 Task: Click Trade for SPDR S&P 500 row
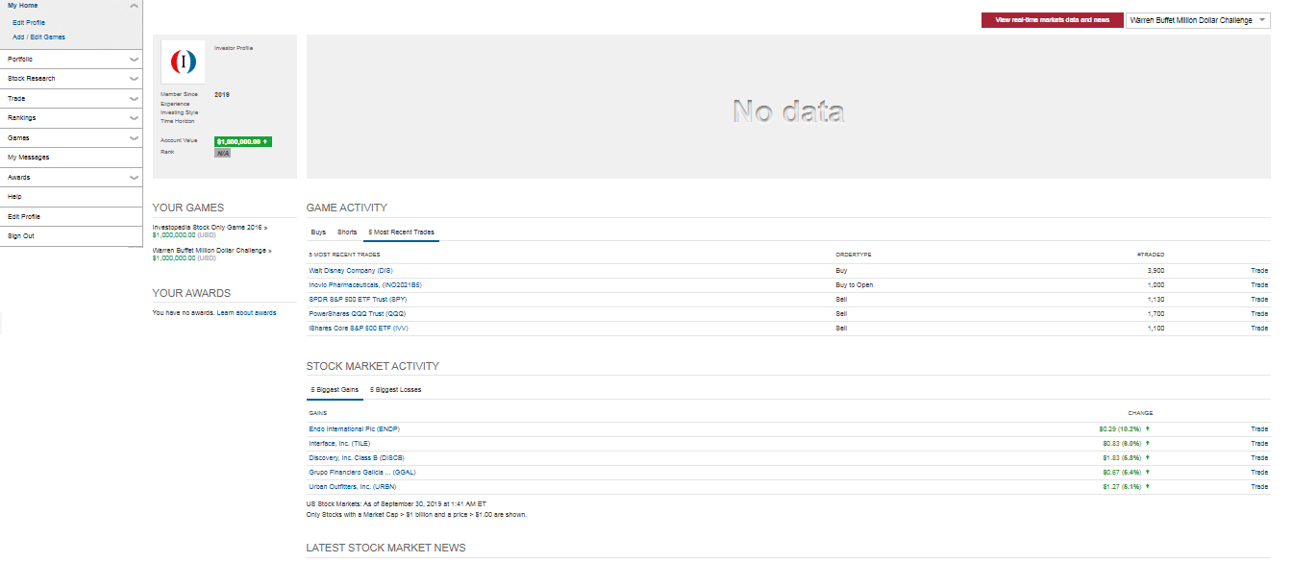coord(1259,300)
